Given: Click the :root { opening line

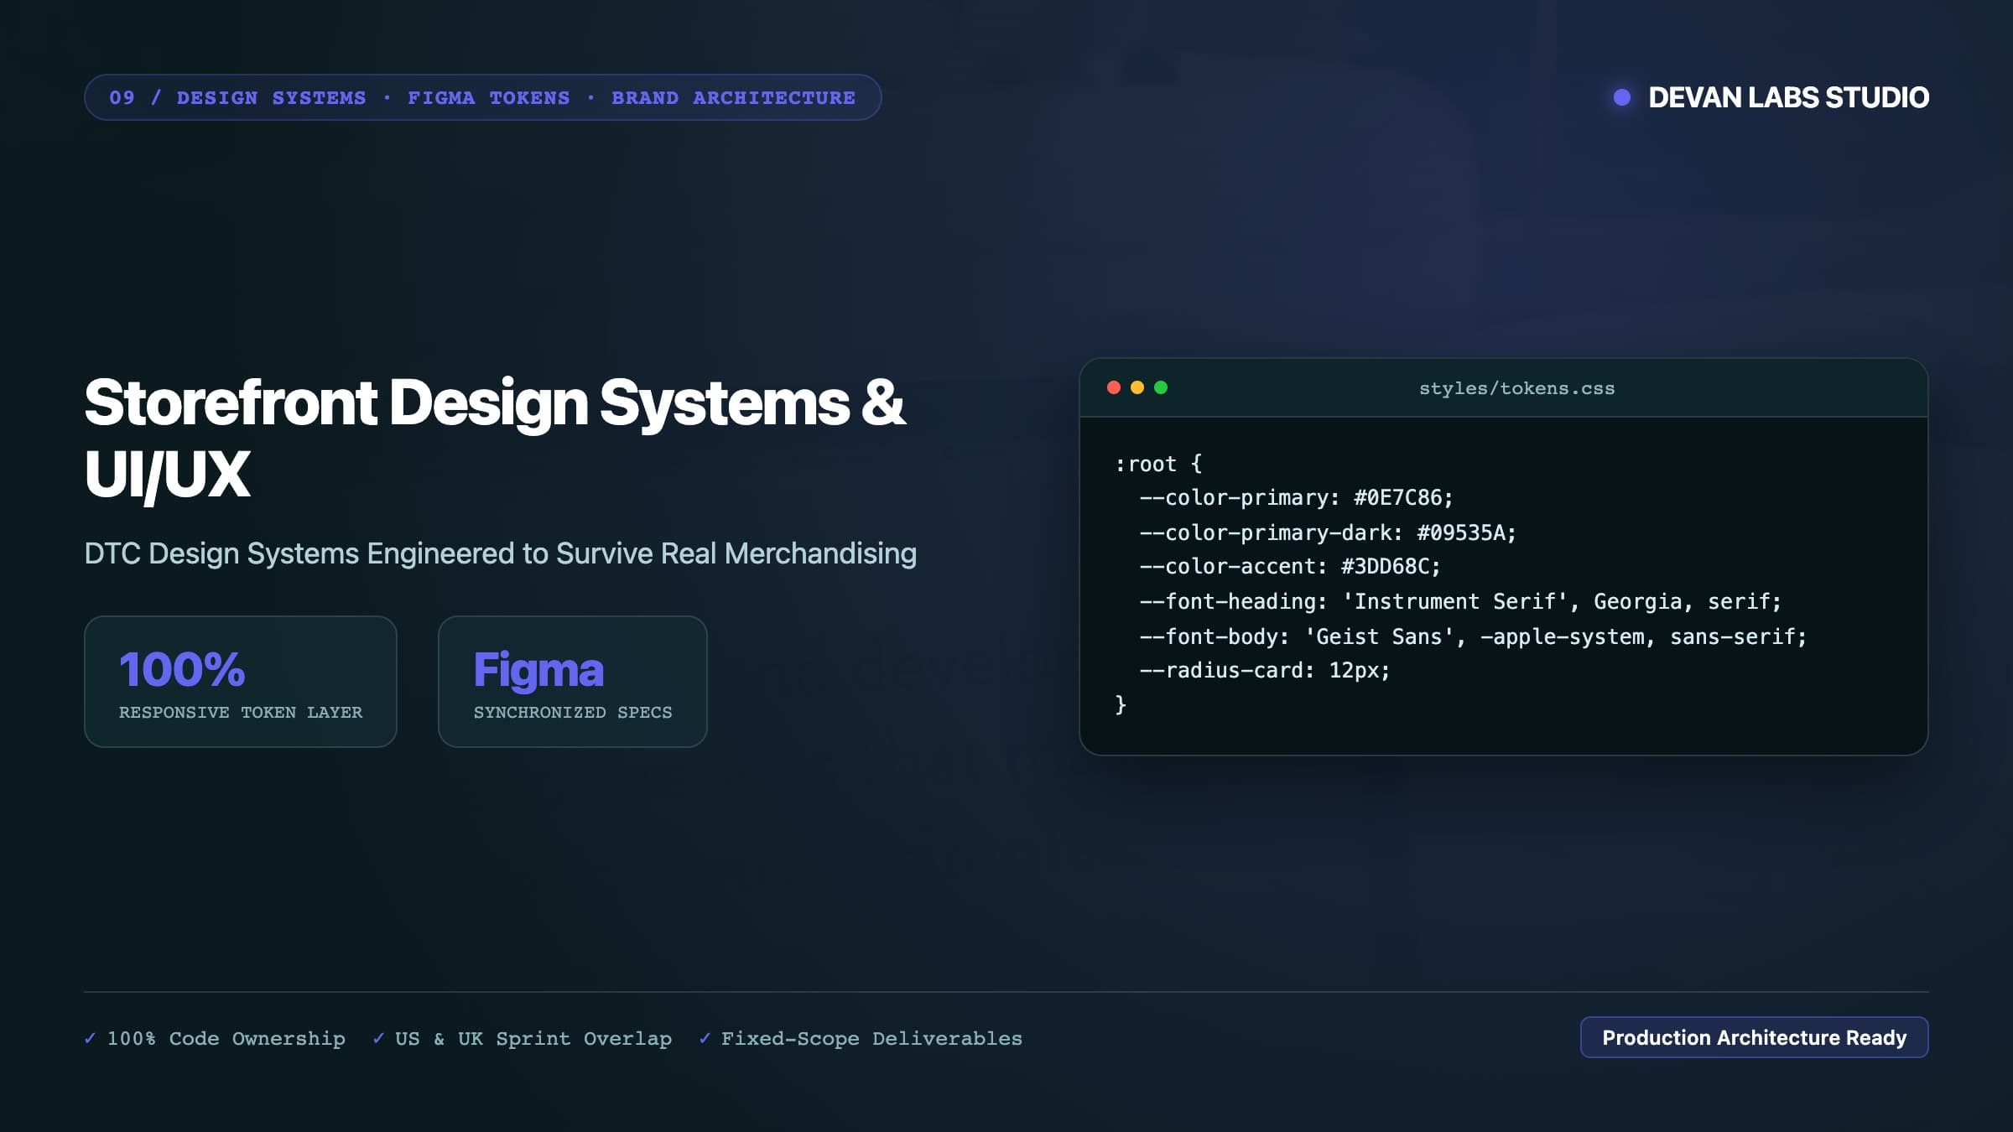Looking at the screenshot, I should tap(1158, 464).
